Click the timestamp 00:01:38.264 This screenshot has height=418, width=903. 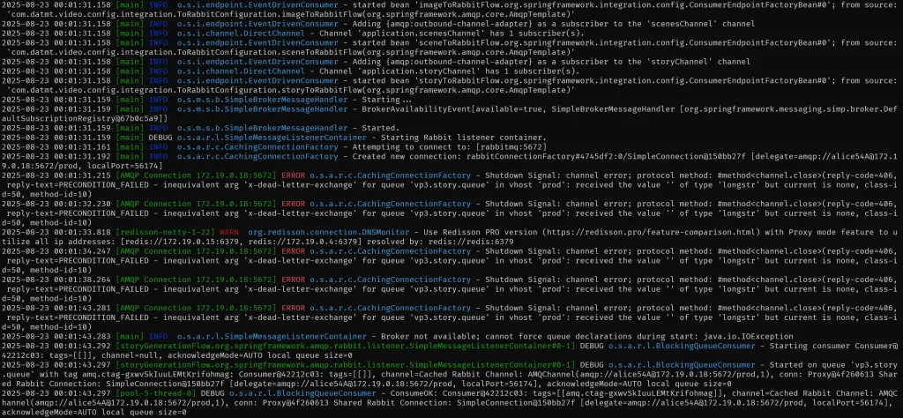point(82,280)
